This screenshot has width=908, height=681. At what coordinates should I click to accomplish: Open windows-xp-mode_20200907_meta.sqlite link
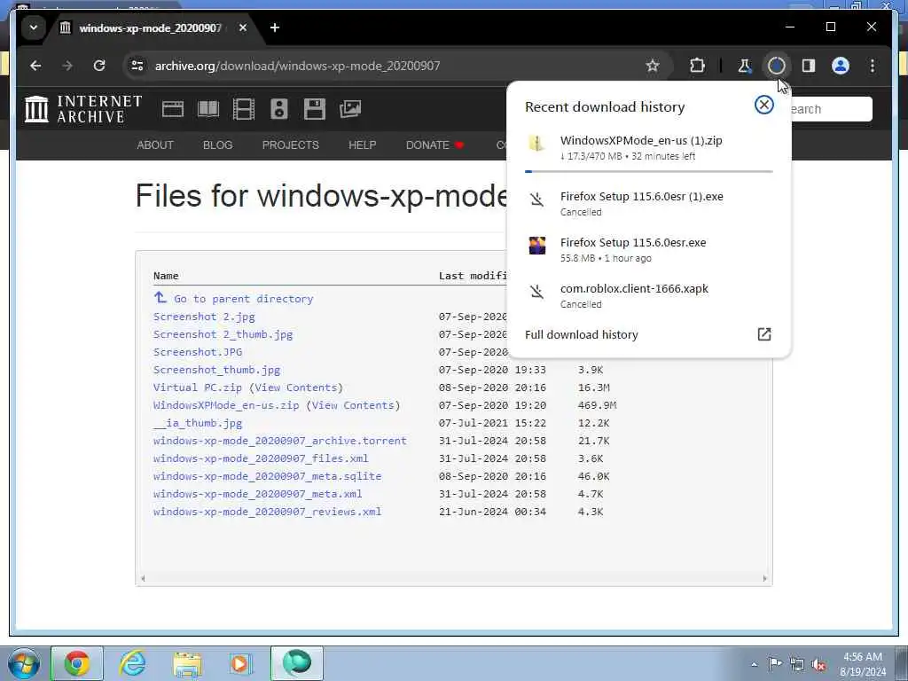pyautogui.click(x=267, y=476)
